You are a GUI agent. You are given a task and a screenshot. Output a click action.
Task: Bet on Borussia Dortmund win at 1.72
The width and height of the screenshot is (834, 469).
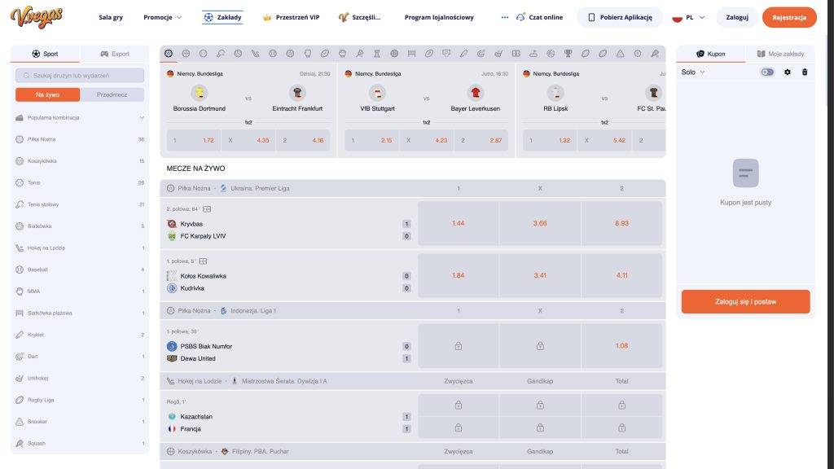194,140
